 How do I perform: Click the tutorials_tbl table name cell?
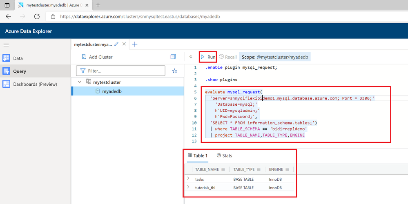point(205,188)
